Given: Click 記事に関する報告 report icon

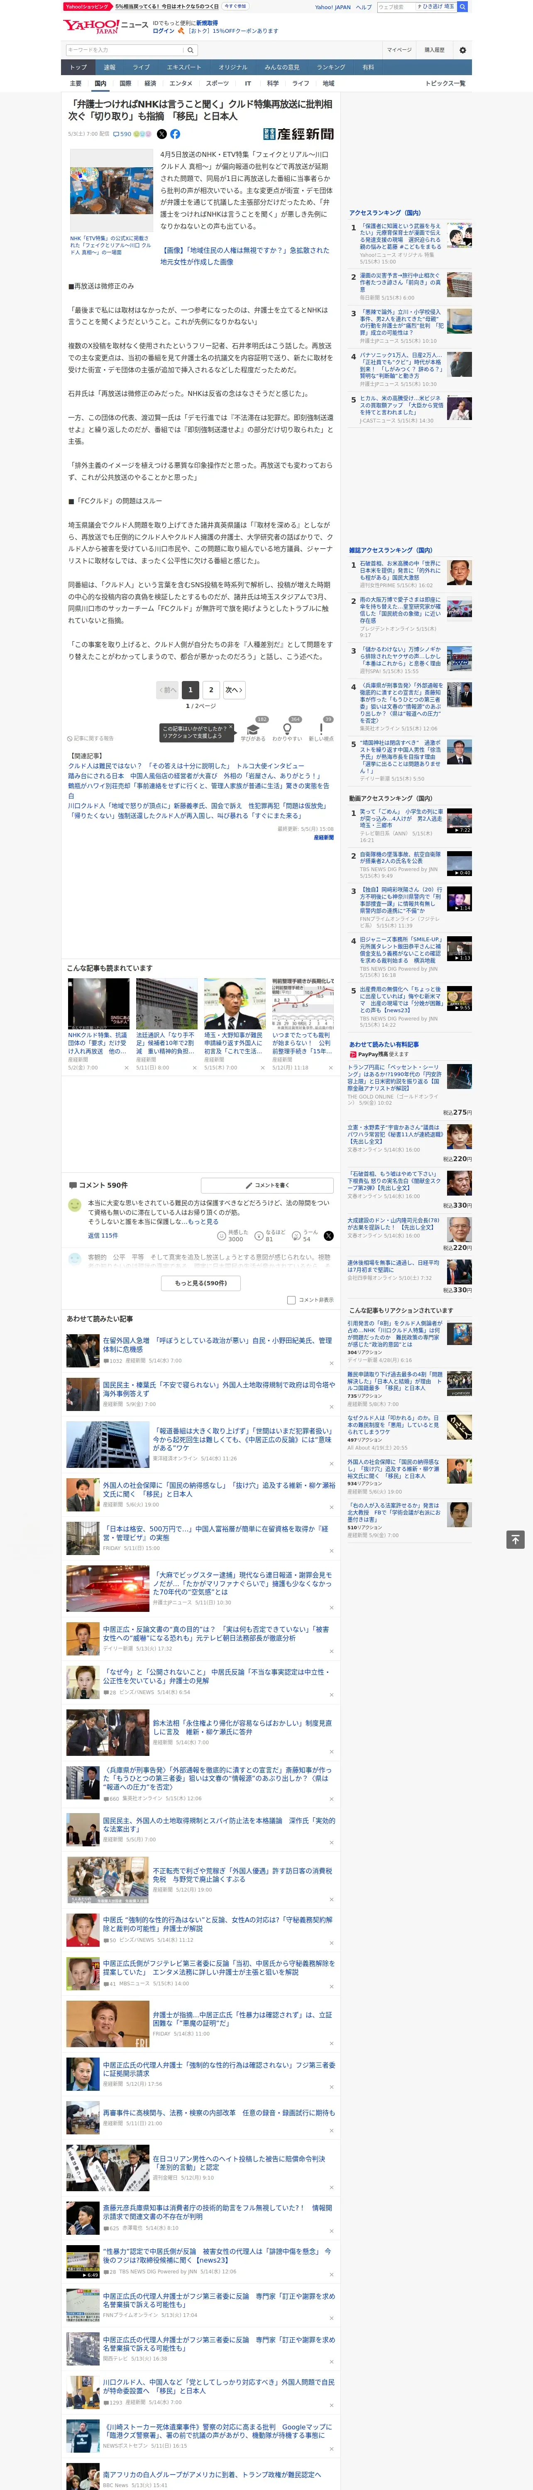Looking at the screenshot, I should 90,739.
